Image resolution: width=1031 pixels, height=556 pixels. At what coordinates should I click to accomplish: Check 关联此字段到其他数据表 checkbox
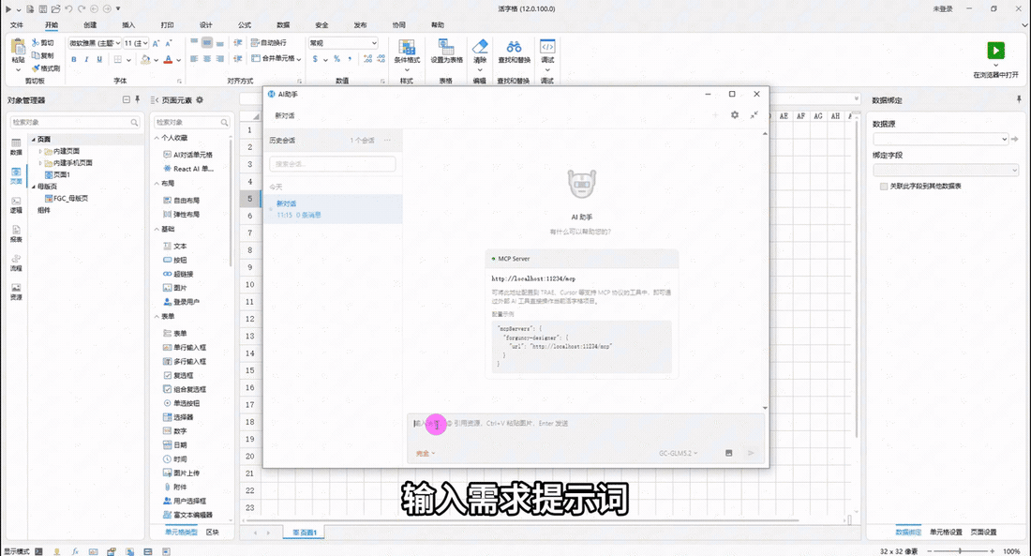884,187
